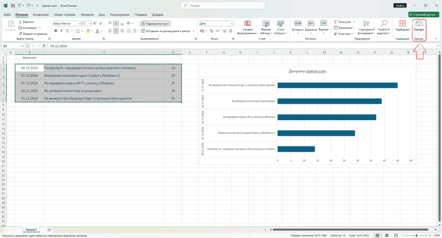The height and width of the screenshot is (238, 442).
Task: Click the save icon in title bar
Action: click(13, 5)
